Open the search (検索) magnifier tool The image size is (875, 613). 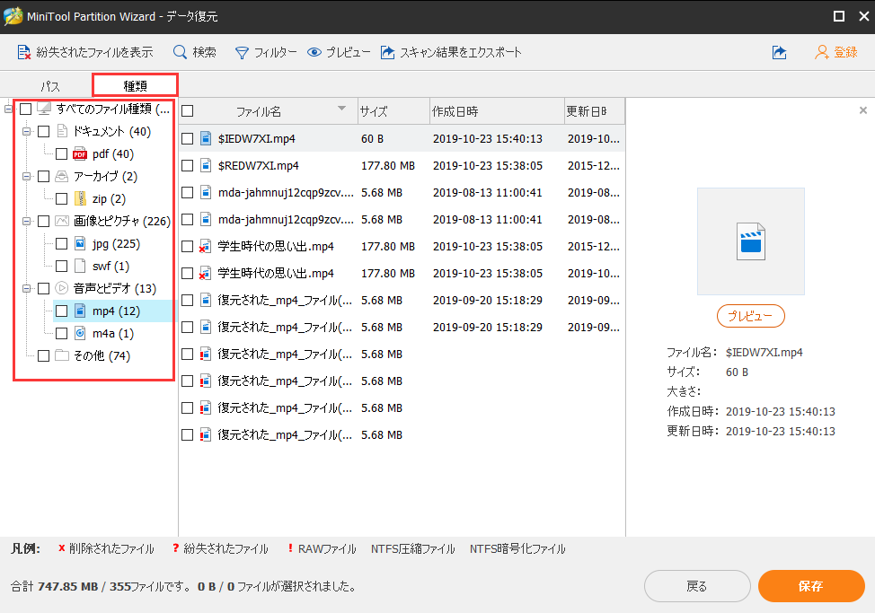(x=180, y=53)
